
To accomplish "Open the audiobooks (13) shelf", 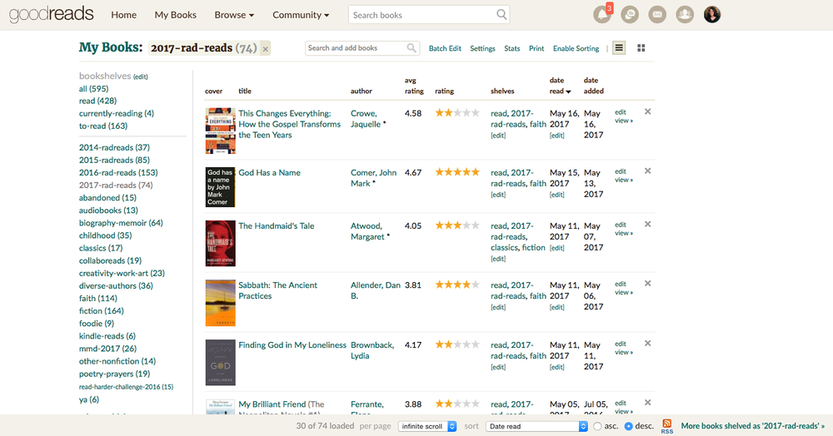I will [x=108, y=210].
